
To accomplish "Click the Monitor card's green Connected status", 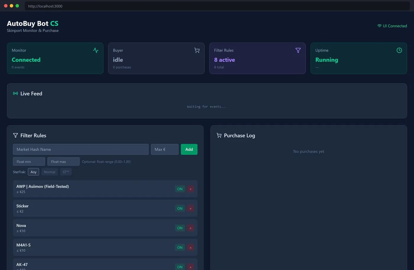I will (x=26, y=60).
